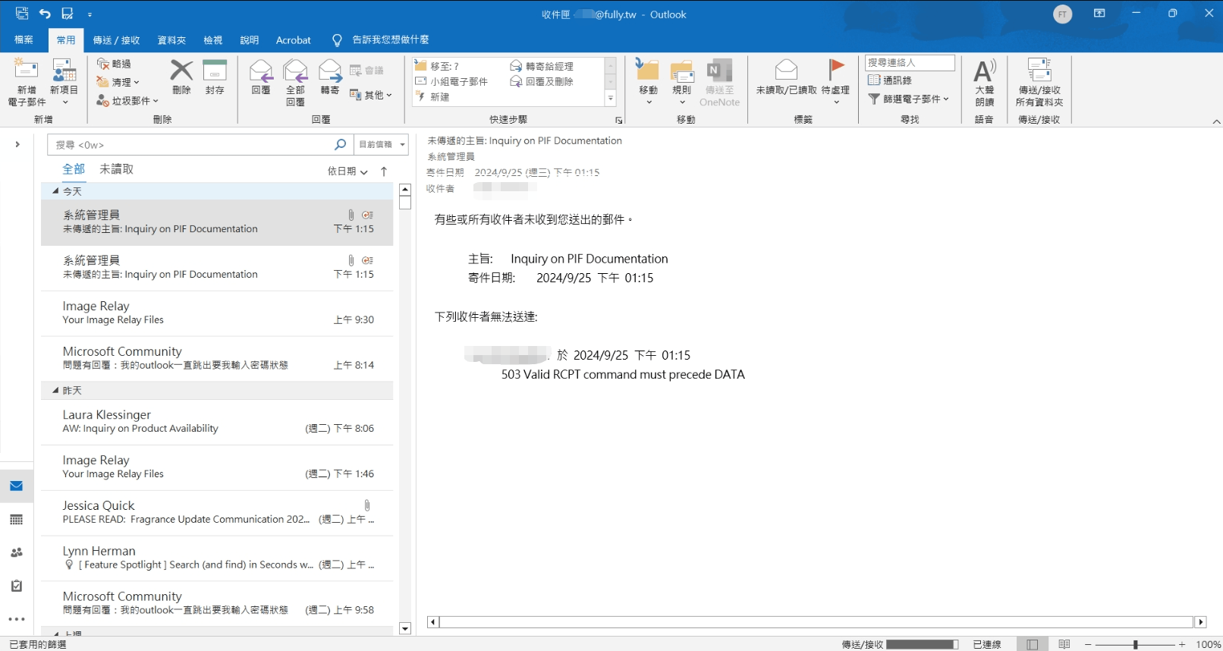Archive the selected message (封存)
1223x651 pixels.
click(x=215, y=77)
